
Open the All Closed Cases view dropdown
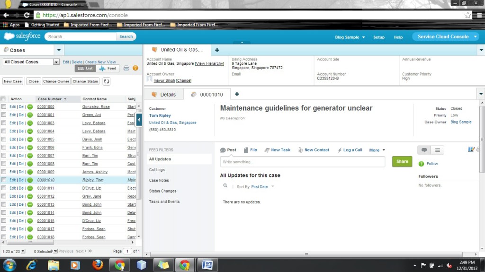[x=31, y=62]
